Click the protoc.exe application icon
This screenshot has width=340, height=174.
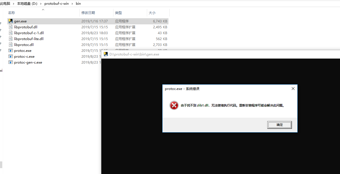pos(10,50)
